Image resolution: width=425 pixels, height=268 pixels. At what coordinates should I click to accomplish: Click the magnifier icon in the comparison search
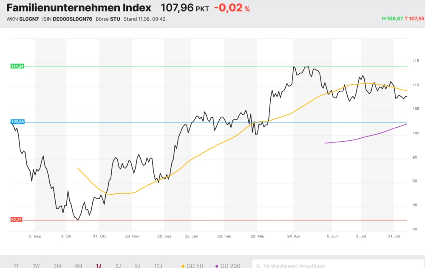tap(258, 266)
